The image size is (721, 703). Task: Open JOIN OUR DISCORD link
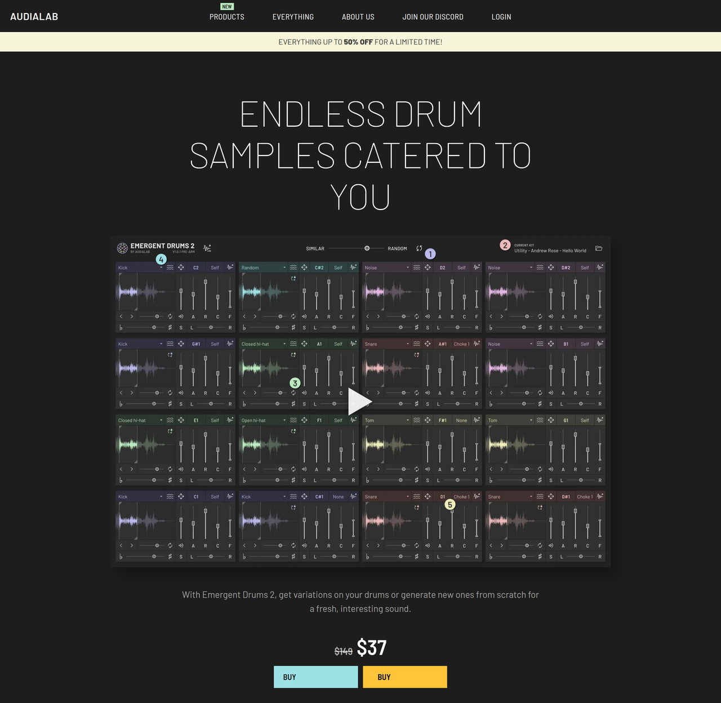coord(433,17)
